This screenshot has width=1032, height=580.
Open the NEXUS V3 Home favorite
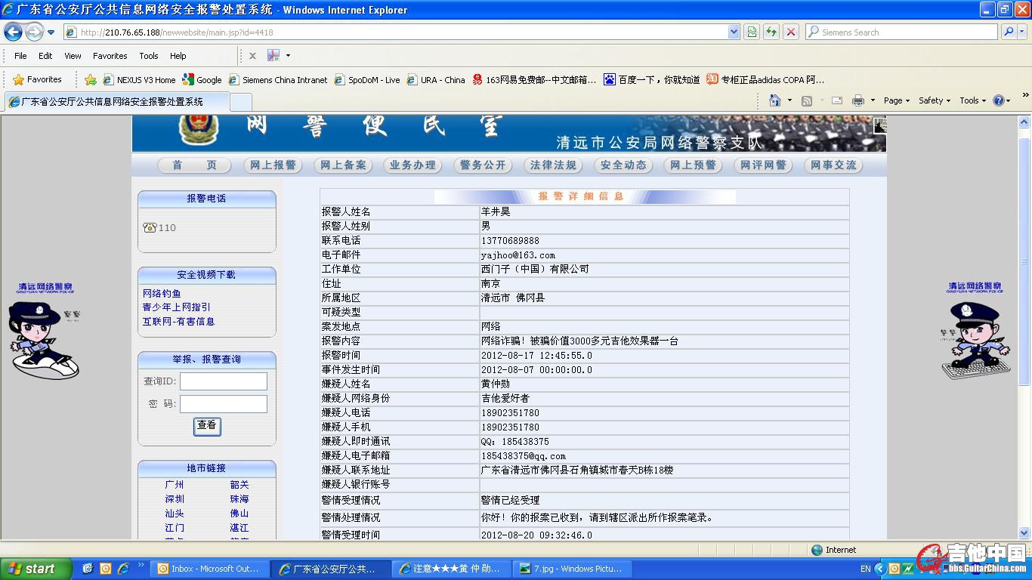click(x=139, y=79)
